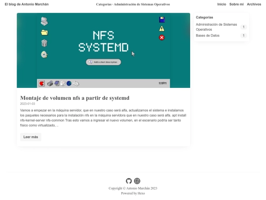Click the post excerpt starting Vamos a empezar

[x=103, y=118]
